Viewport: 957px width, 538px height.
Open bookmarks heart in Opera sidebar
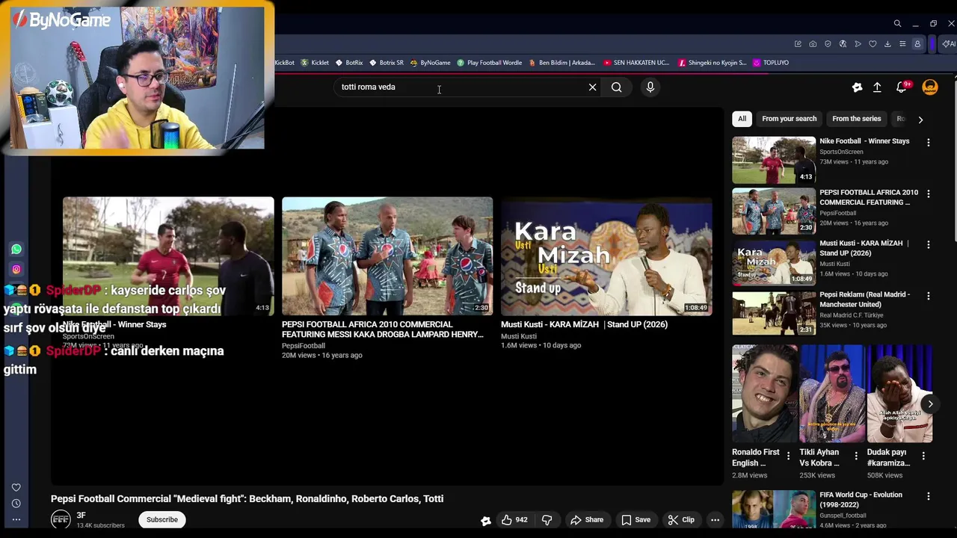16,488
